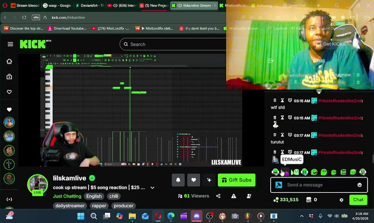Open the Kick hamburger sidebar menu

coord(10,44)
